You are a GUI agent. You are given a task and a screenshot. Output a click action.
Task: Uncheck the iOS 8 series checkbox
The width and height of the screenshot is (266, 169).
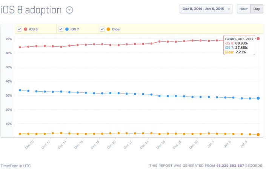pos(20,29)
